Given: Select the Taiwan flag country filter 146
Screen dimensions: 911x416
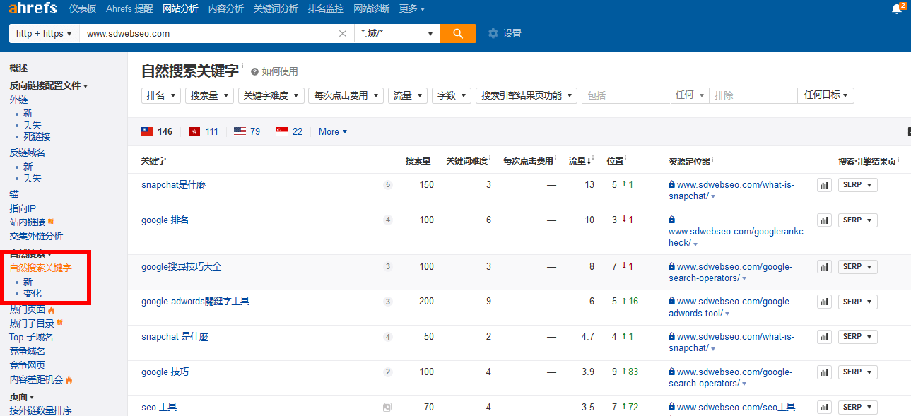Looking at the screenshot, I should click(x=157, y=131).
